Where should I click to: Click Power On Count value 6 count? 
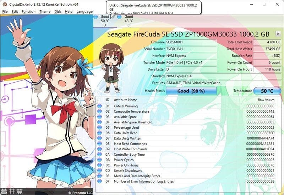267,62
